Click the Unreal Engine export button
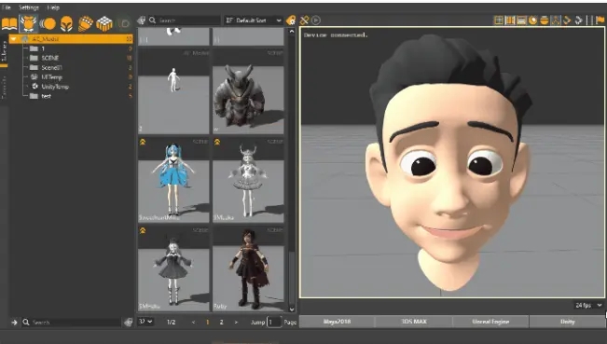 click(490, 322)
